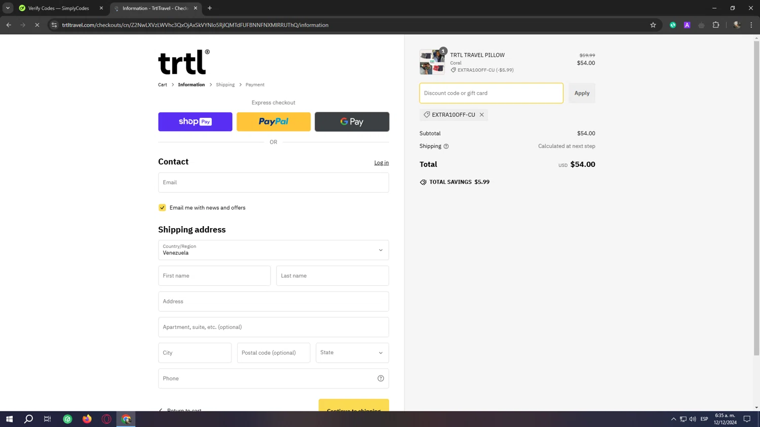
Task: Click the trtl logo
Action: [x=184, y=62]
